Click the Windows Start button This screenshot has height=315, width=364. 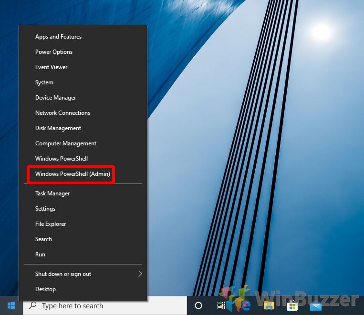(11, 305)
